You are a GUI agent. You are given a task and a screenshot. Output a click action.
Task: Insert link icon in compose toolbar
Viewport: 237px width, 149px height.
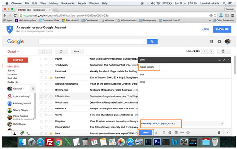[182, 132]
